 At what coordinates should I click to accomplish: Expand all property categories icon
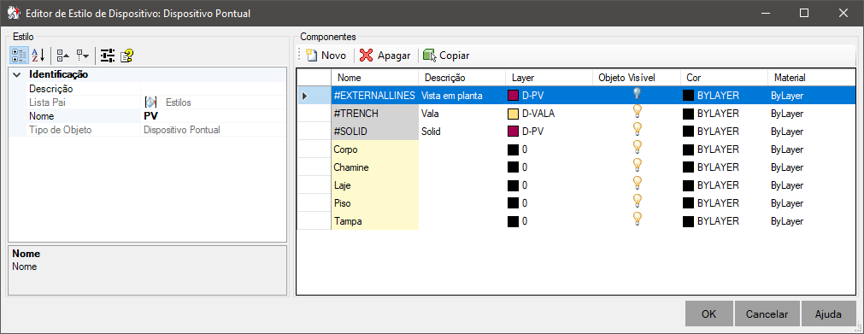(x=83, y=56)
